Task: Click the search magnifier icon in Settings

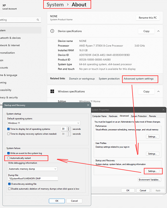Action: click(38, 20)
